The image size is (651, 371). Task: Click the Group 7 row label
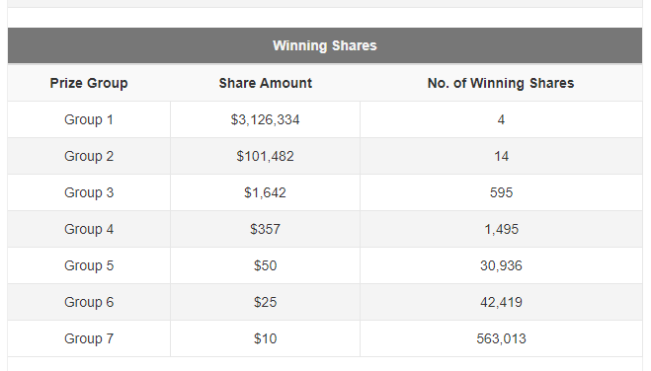pos(89,338)
